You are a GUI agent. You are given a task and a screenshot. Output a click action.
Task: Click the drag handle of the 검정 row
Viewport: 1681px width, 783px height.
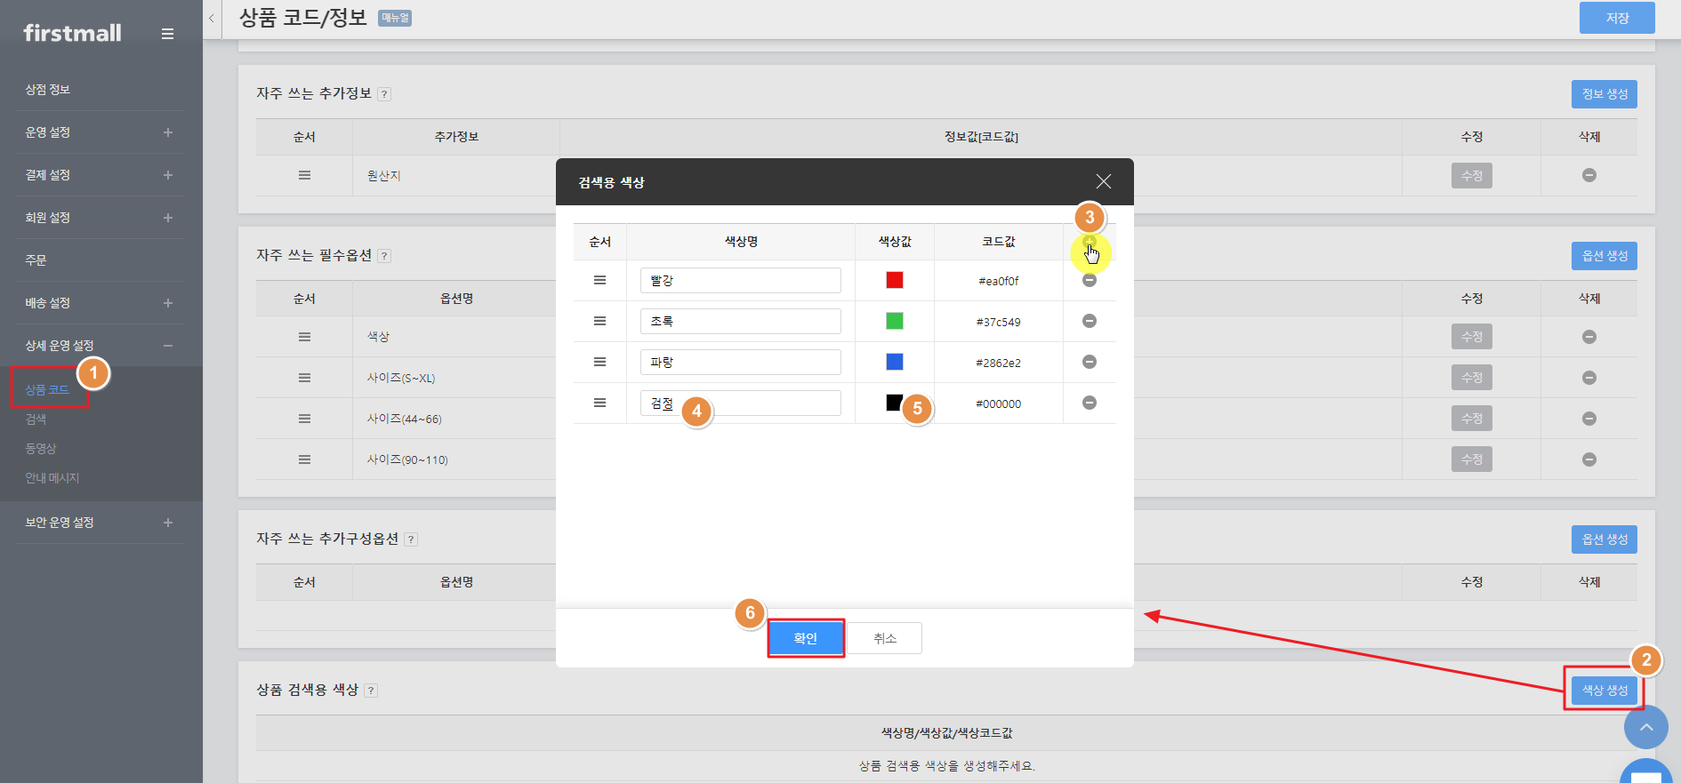599,403
